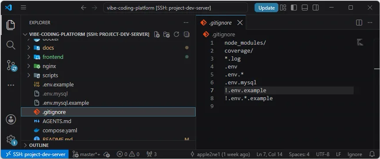Open Explorer views and more actions menu
This screenshot has width=380, height=159.
(x=186, y=23)
